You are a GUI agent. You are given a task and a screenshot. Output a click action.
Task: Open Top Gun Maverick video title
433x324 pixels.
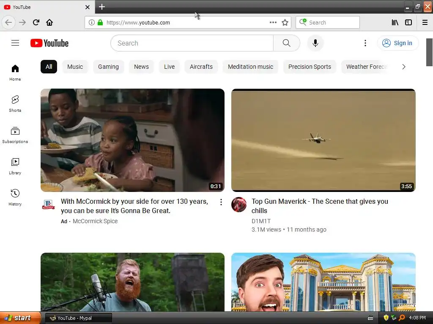coord(320,206)
